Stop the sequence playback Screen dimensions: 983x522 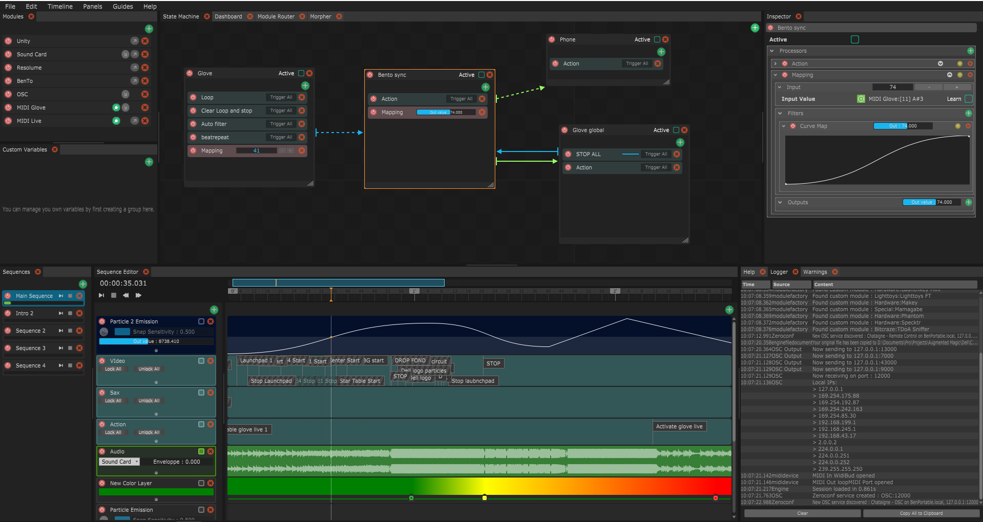tap(114, 295)
